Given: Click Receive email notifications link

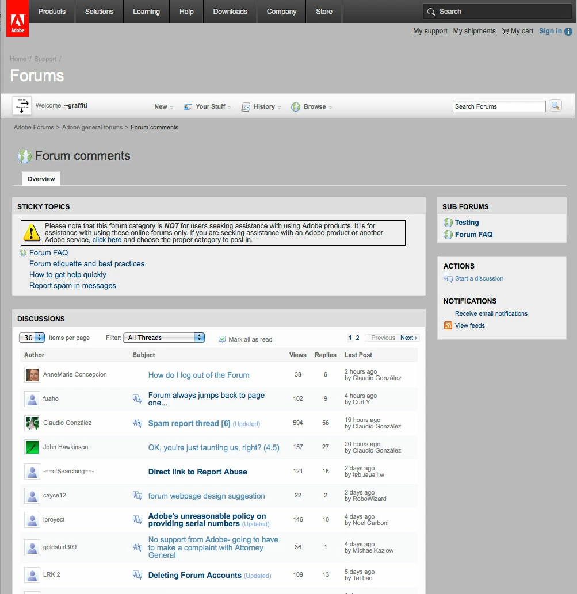Looking at the screenshot, I should 491,313.
